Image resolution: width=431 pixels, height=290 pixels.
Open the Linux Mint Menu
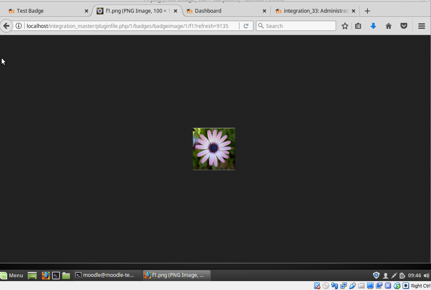click(x=12, y=275)
